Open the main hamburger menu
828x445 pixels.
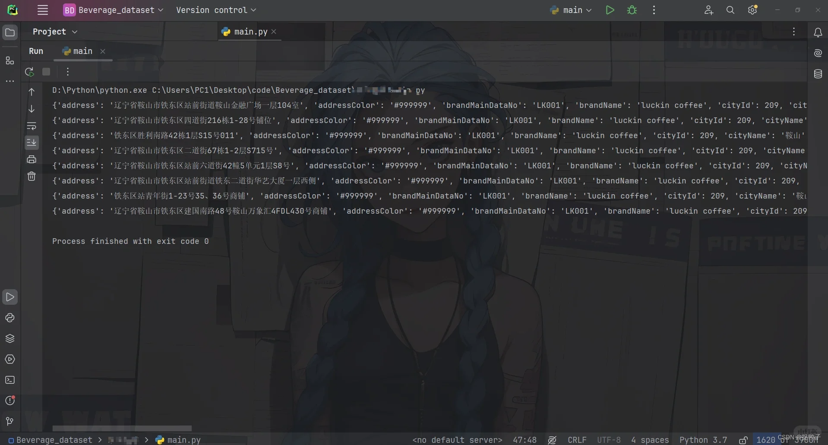click(x=42, y=10)
